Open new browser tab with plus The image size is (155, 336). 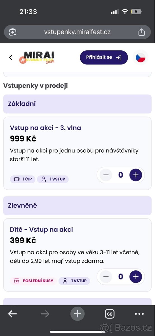point(77,314)
